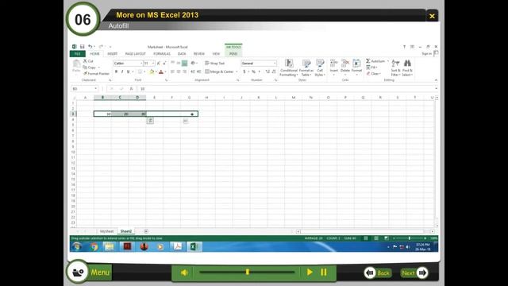Collapse the ribbon with the chevron
This screenshot has width=508, height=286.
(436, 80)
